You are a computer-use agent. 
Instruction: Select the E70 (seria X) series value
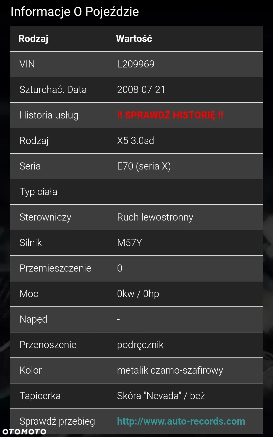tap(144, 166)
